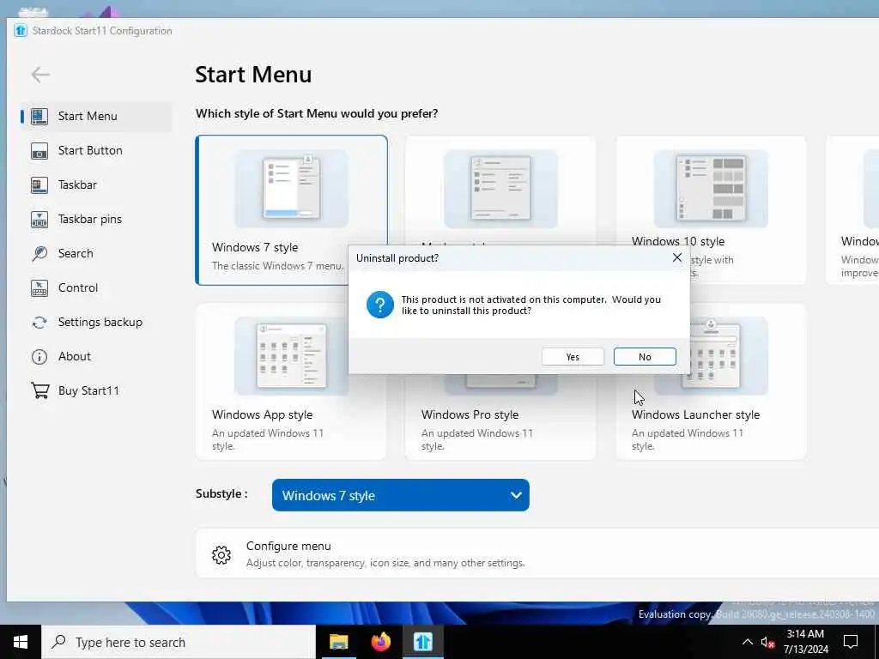Click the Start11 title bar icon

tap(21, 31)
